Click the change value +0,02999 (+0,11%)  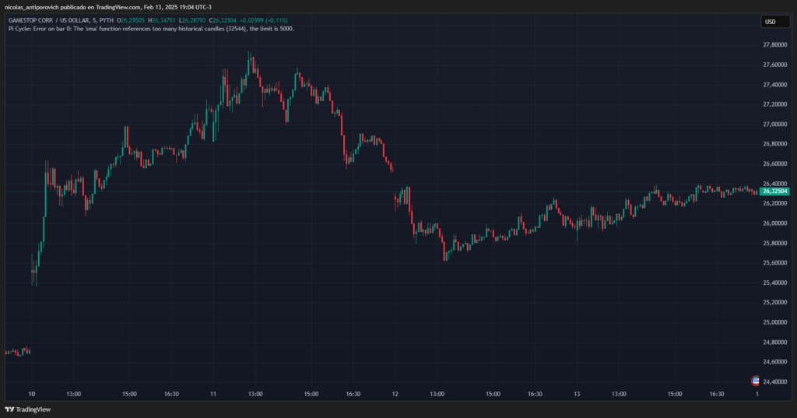pyautogui.click(x=263, y=21)
